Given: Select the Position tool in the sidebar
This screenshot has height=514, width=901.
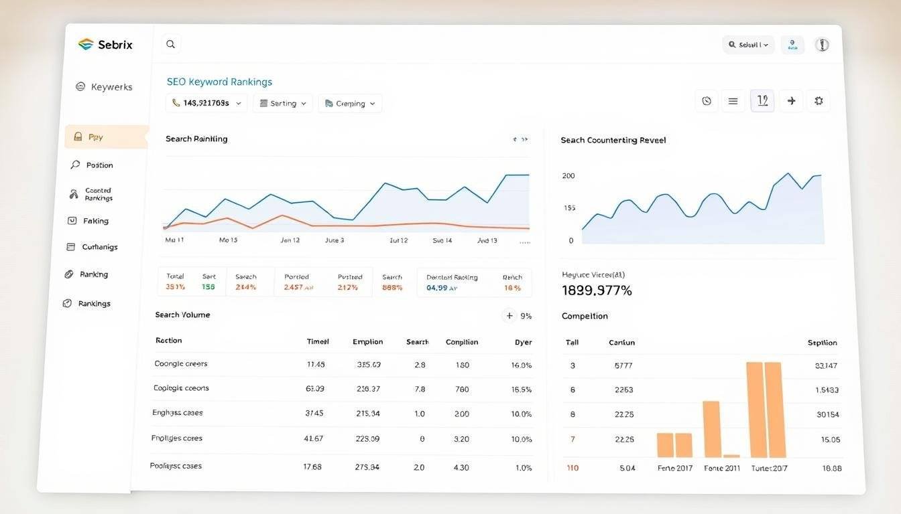Looking at the screenshot, I should (99, 164).
